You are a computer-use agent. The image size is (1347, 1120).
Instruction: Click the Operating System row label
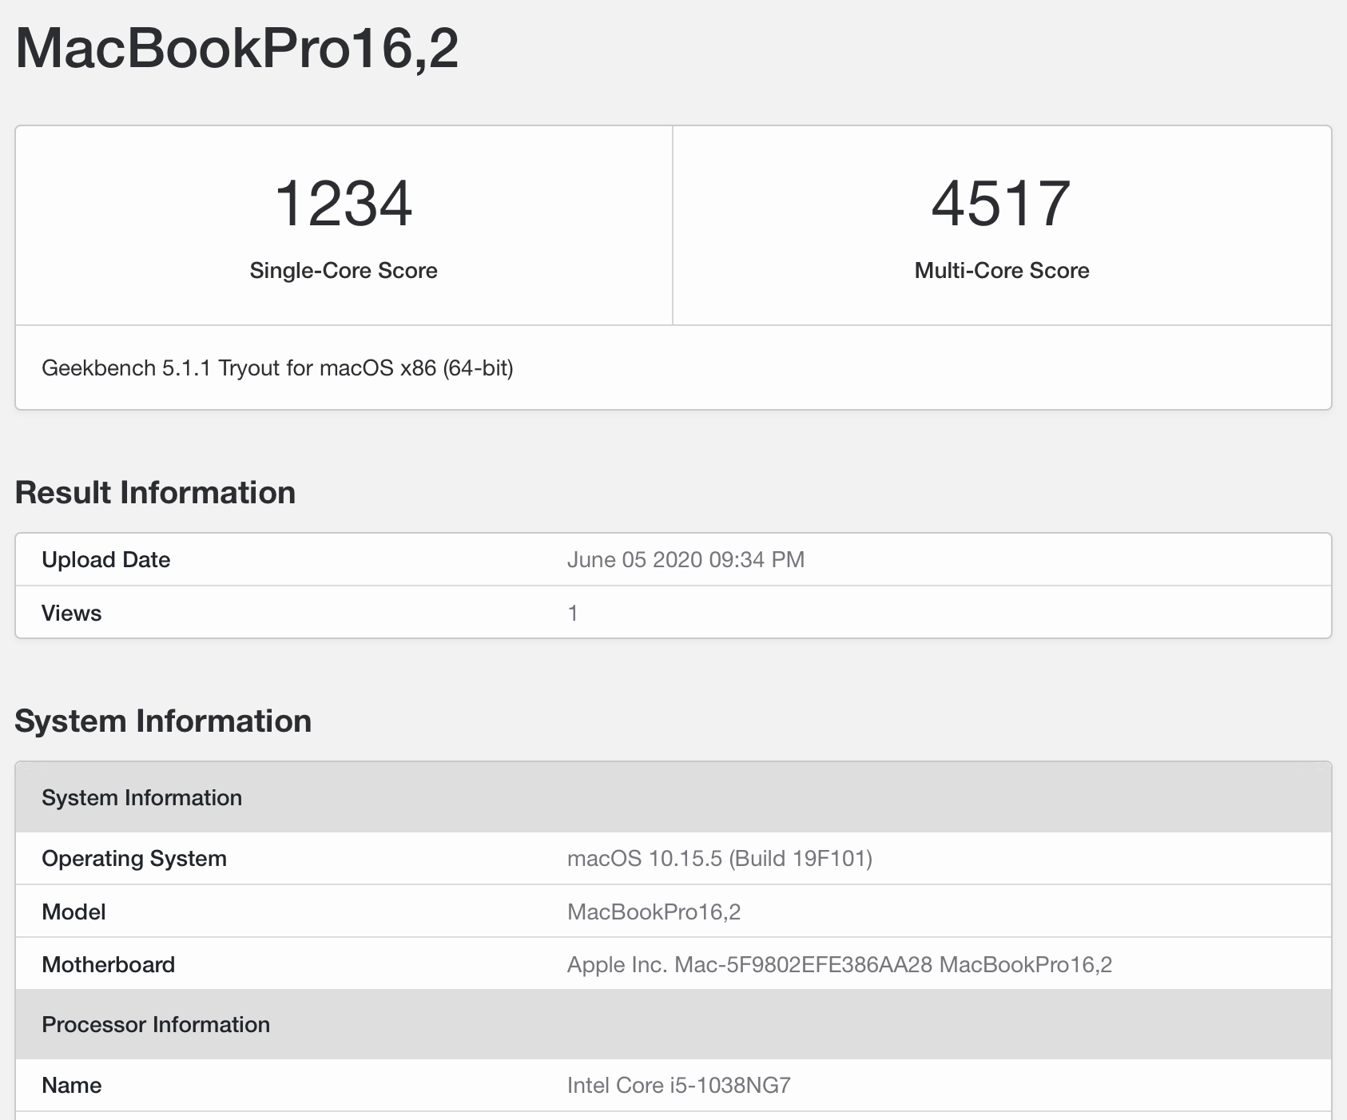point(134,858)
